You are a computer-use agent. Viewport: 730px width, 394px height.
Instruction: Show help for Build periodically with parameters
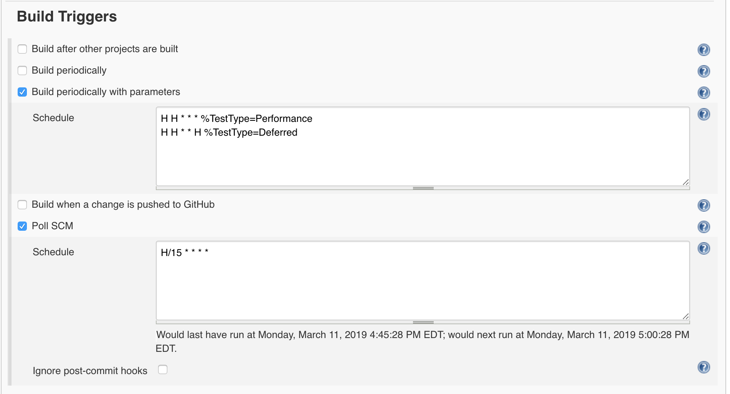pos(704,93)
